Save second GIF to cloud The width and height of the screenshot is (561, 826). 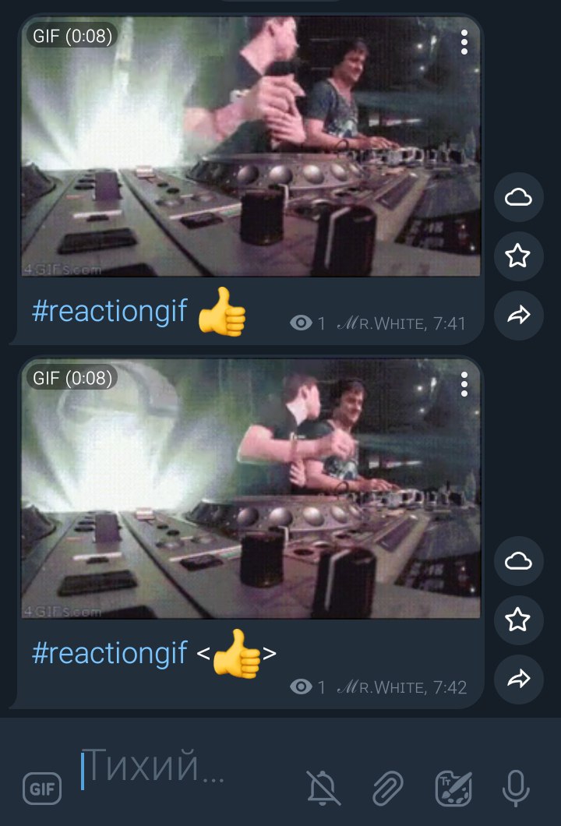tap(518, 561)
